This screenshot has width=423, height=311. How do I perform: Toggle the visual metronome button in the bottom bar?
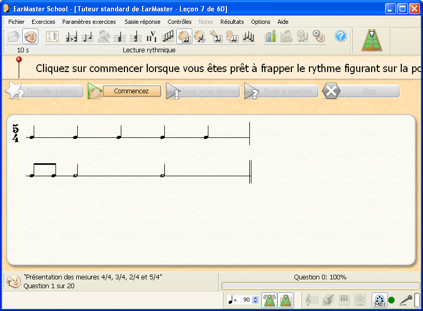pos(286,300)
